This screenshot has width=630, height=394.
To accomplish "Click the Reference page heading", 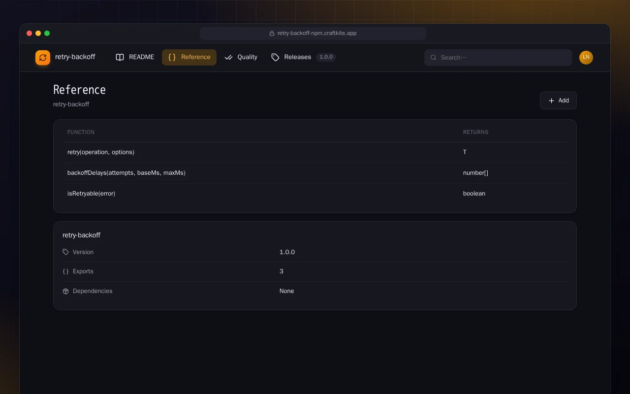I will pos(79,90).
